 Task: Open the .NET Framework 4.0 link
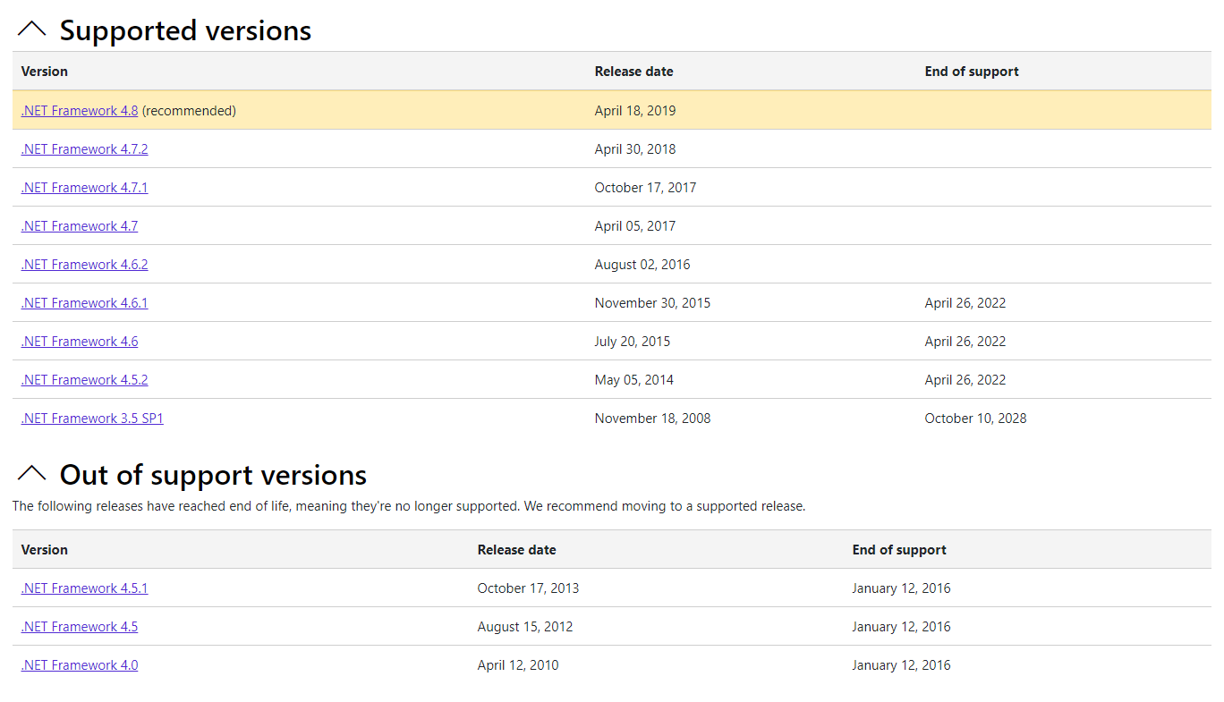(80, 665)
